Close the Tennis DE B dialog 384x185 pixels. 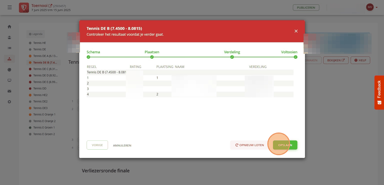coord(296,31)
